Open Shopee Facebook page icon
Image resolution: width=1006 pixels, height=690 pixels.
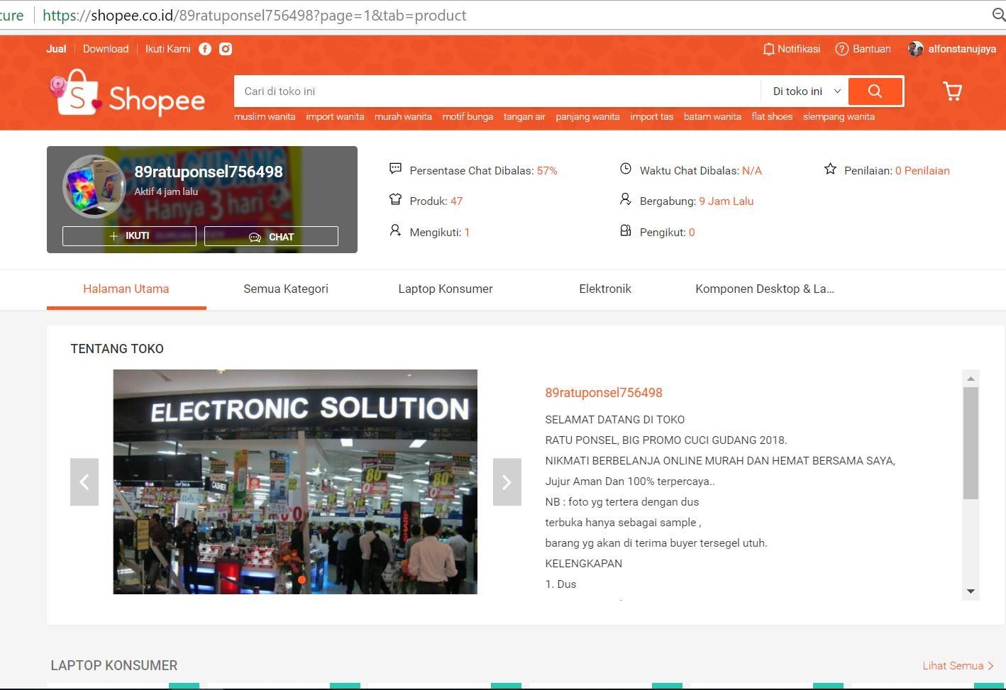[205, 49]
